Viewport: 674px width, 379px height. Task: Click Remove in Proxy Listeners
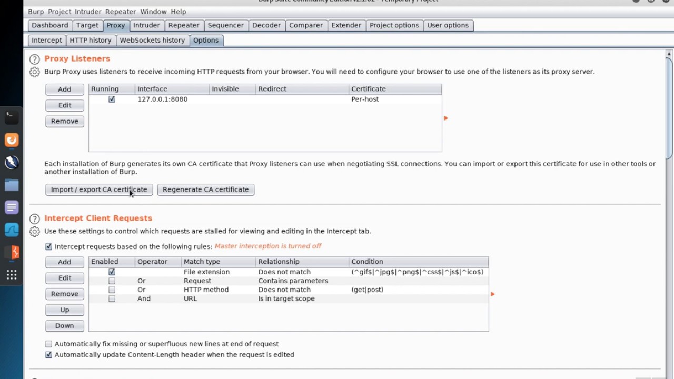click(64, 121)
